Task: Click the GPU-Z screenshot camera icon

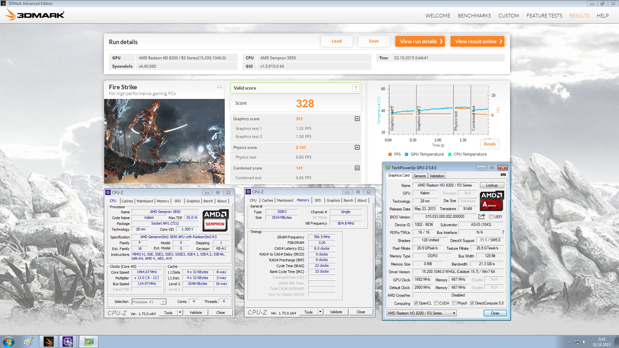Action: (x=503, y=175)
